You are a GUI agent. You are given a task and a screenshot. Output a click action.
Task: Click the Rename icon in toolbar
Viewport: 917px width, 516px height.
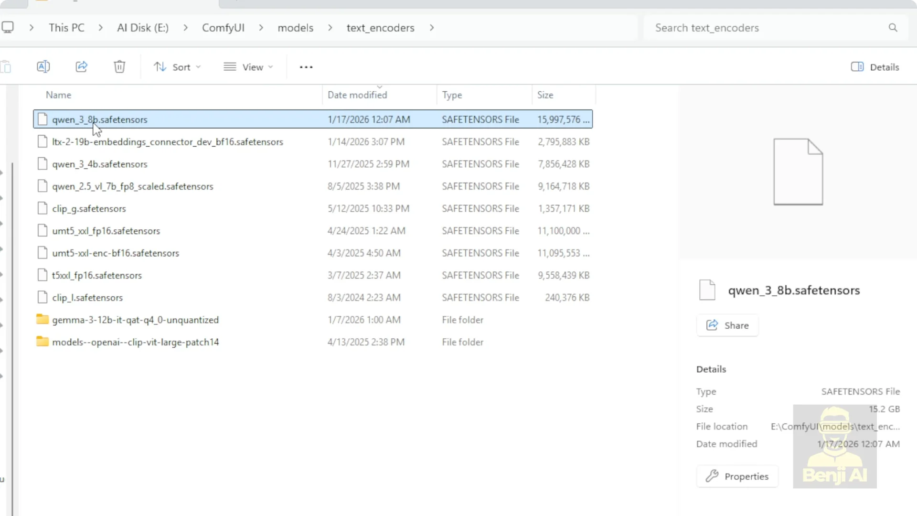(43, 66)
